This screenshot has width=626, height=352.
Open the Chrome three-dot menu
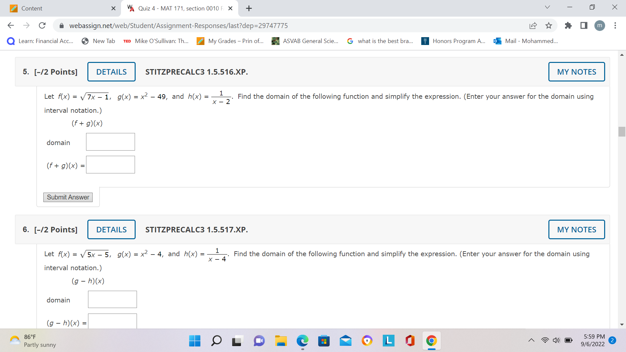615,25
